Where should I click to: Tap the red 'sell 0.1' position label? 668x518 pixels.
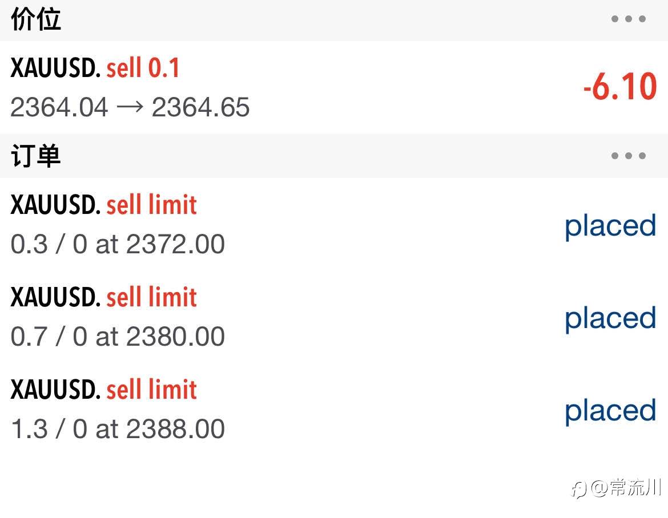143,69
